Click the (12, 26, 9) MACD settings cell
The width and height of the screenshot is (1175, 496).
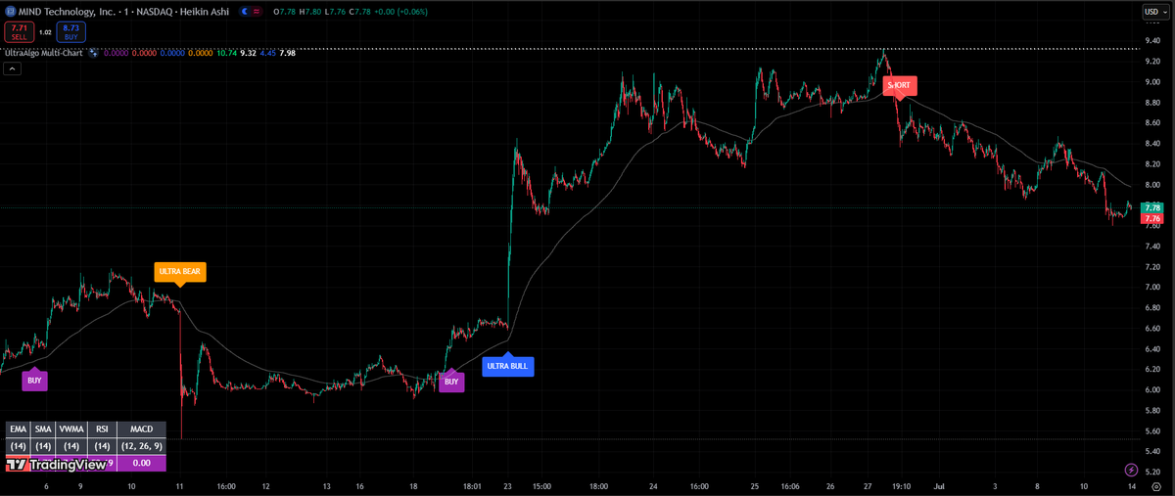[141, 446]
